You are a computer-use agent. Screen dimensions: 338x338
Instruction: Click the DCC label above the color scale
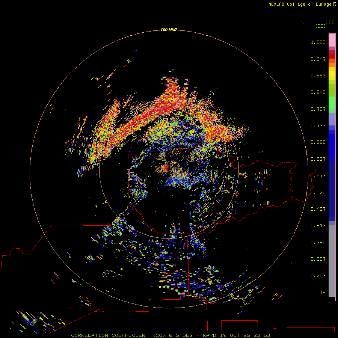[330, 23]
